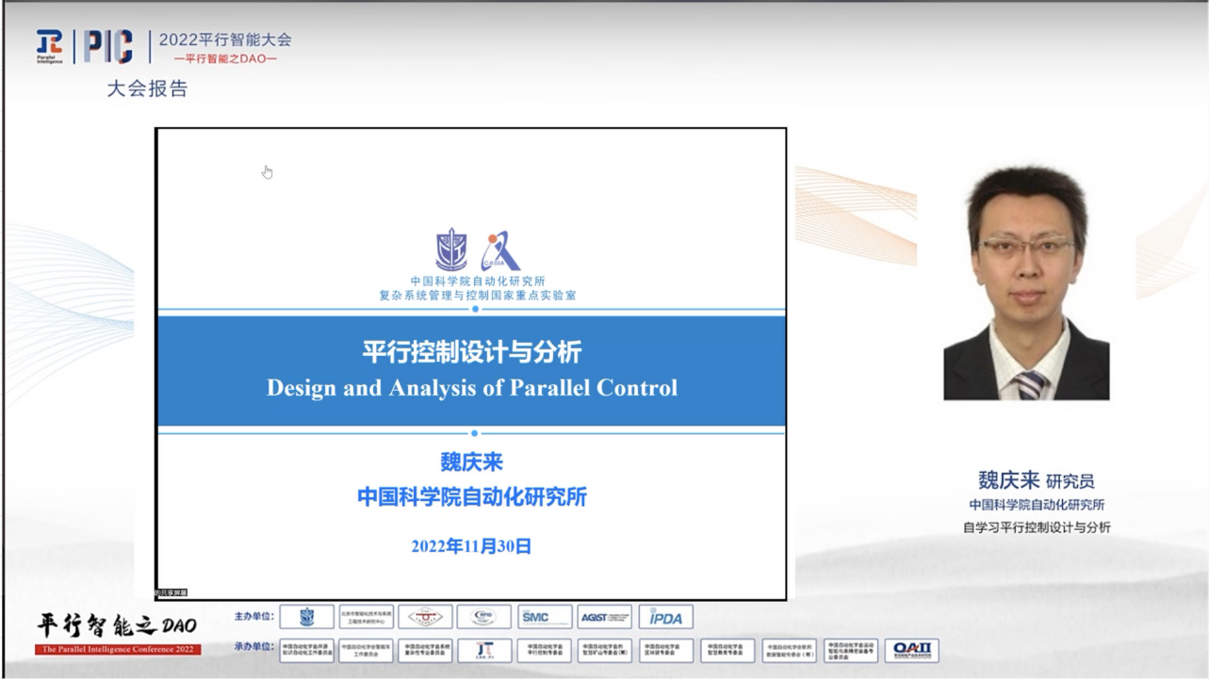This screenshot has width=1209, height=679.
Task: Click the slide title 'Design and Analysis of Parallel Control'
Action: [x=471, y=388]
